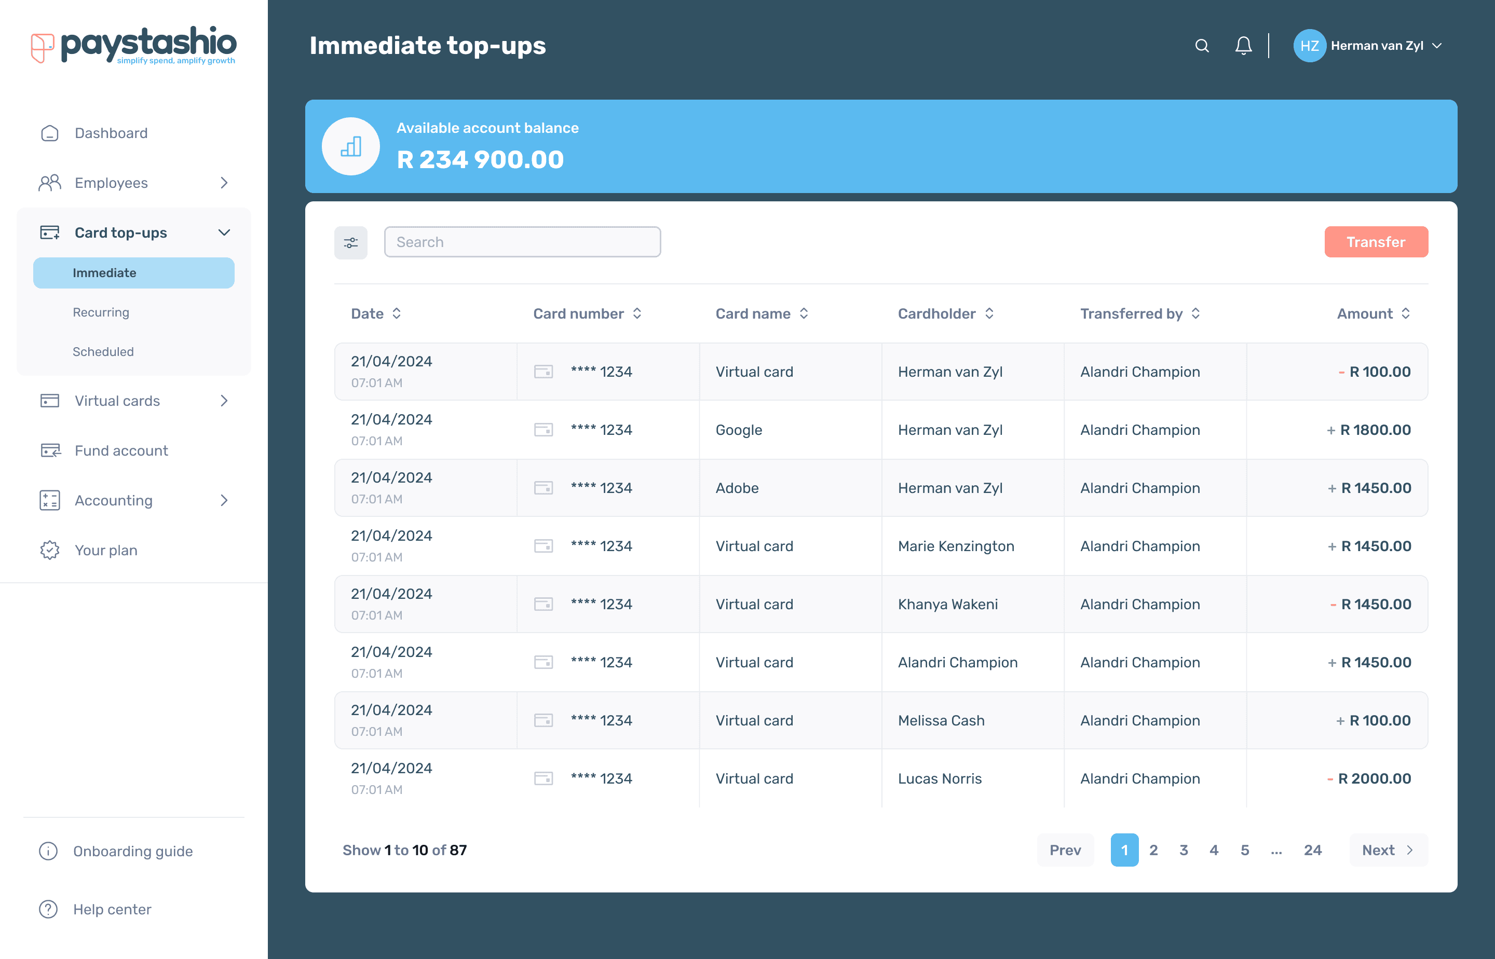Click the Help center question icon

coord(49,909)
